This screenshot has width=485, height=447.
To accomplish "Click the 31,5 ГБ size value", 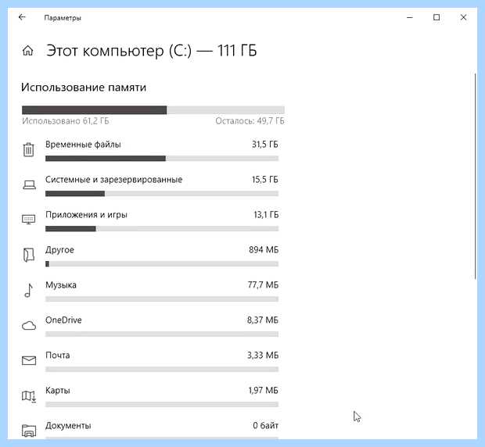I will pos(264,145).
